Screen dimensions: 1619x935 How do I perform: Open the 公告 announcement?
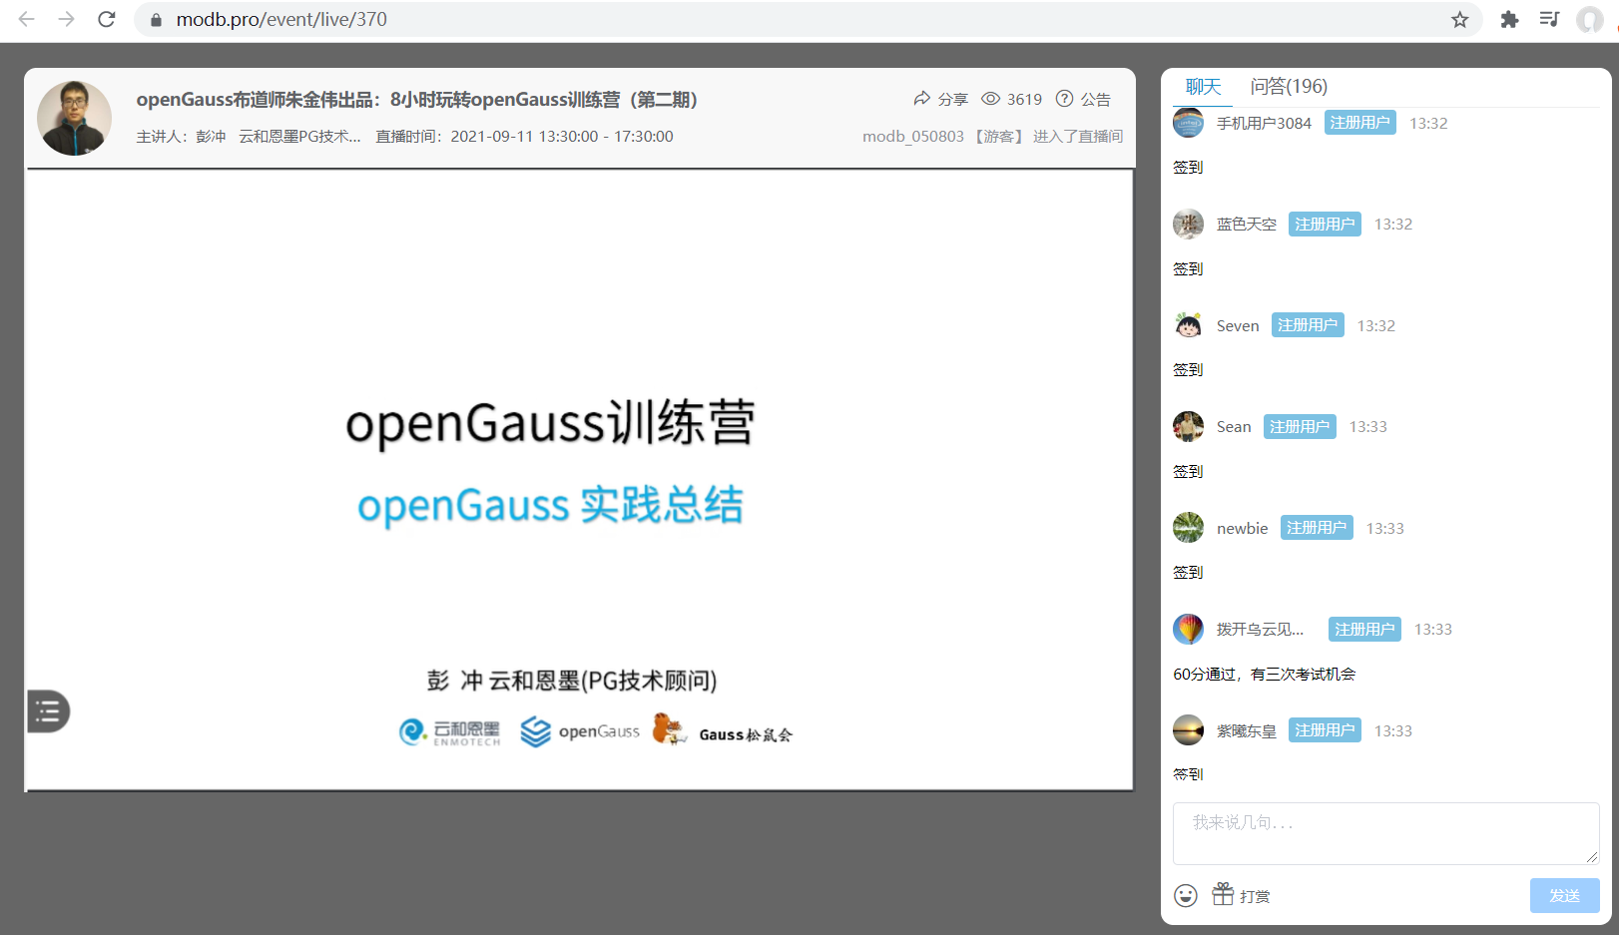pos(1083,99)
